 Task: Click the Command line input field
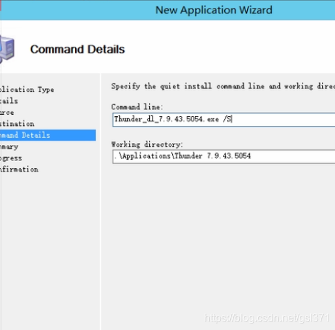224,119
